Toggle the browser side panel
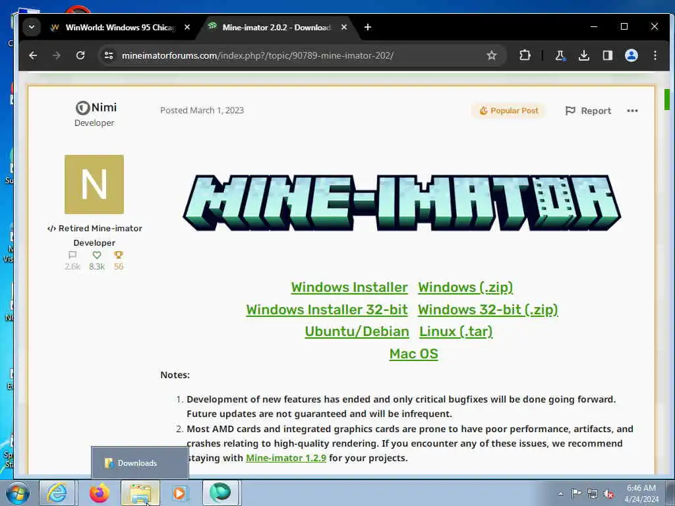Image resolution: width=675 pixels, height=506 pixels. pos(607,55)
